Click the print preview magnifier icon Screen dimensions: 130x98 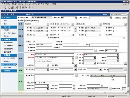pyautogui.click(x=26, y=8)
